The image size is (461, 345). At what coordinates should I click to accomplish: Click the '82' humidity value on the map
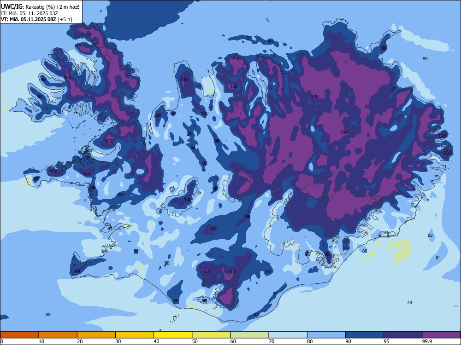coord(431,235)
